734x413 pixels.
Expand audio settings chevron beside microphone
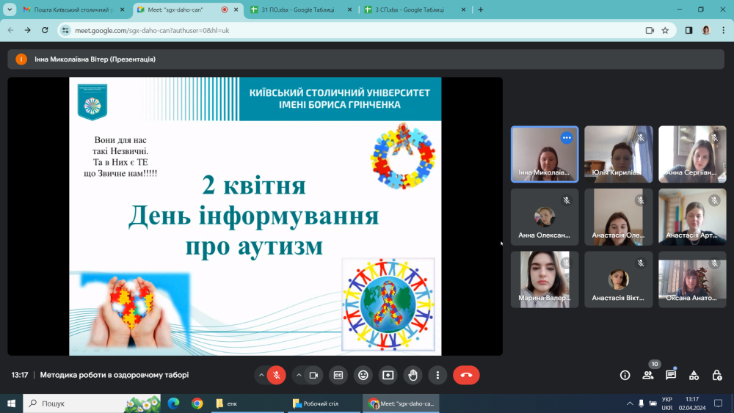pos(261,375)
